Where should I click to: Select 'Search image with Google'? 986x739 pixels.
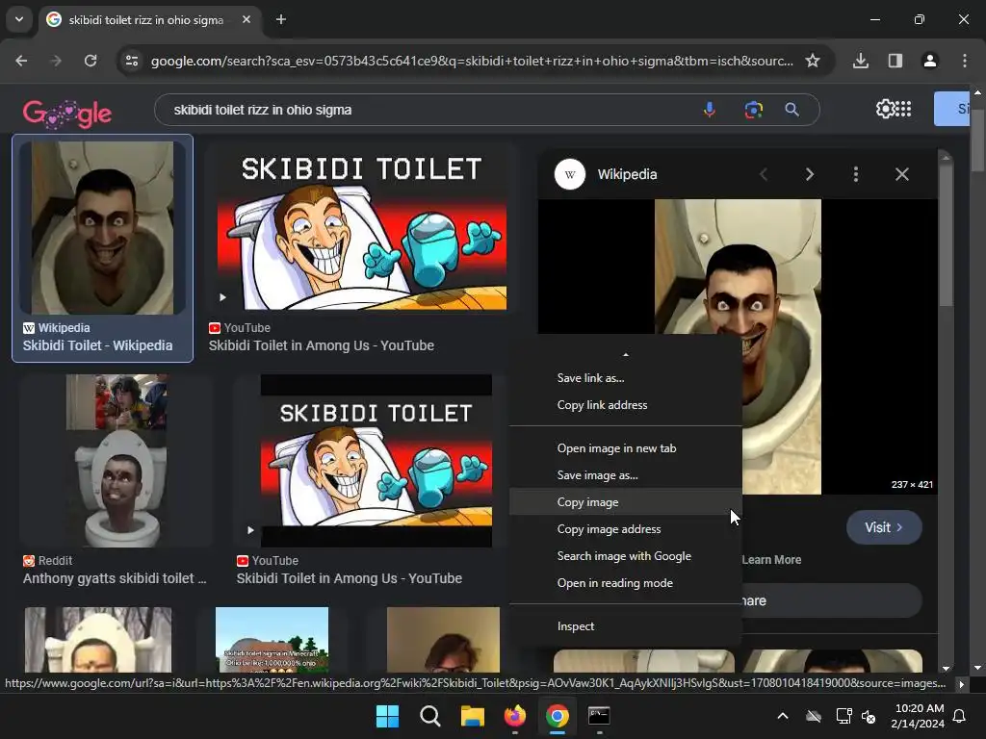tap(626, 556)
